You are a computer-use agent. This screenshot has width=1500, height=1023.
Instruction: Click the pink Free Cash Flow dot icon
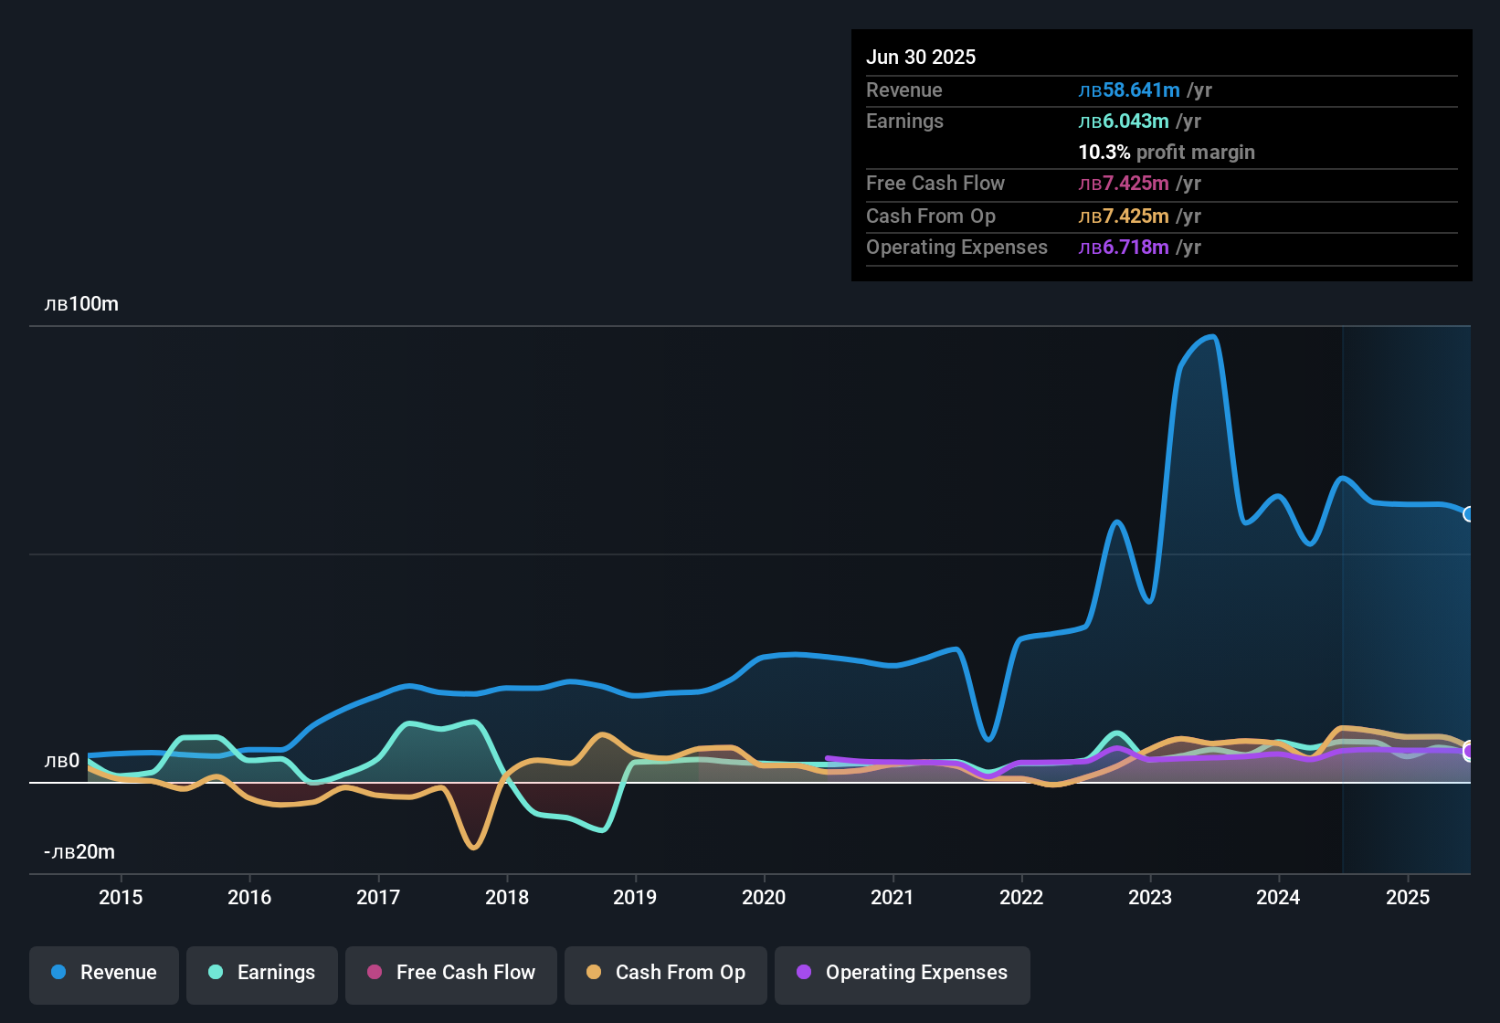[x=375, y=973]
